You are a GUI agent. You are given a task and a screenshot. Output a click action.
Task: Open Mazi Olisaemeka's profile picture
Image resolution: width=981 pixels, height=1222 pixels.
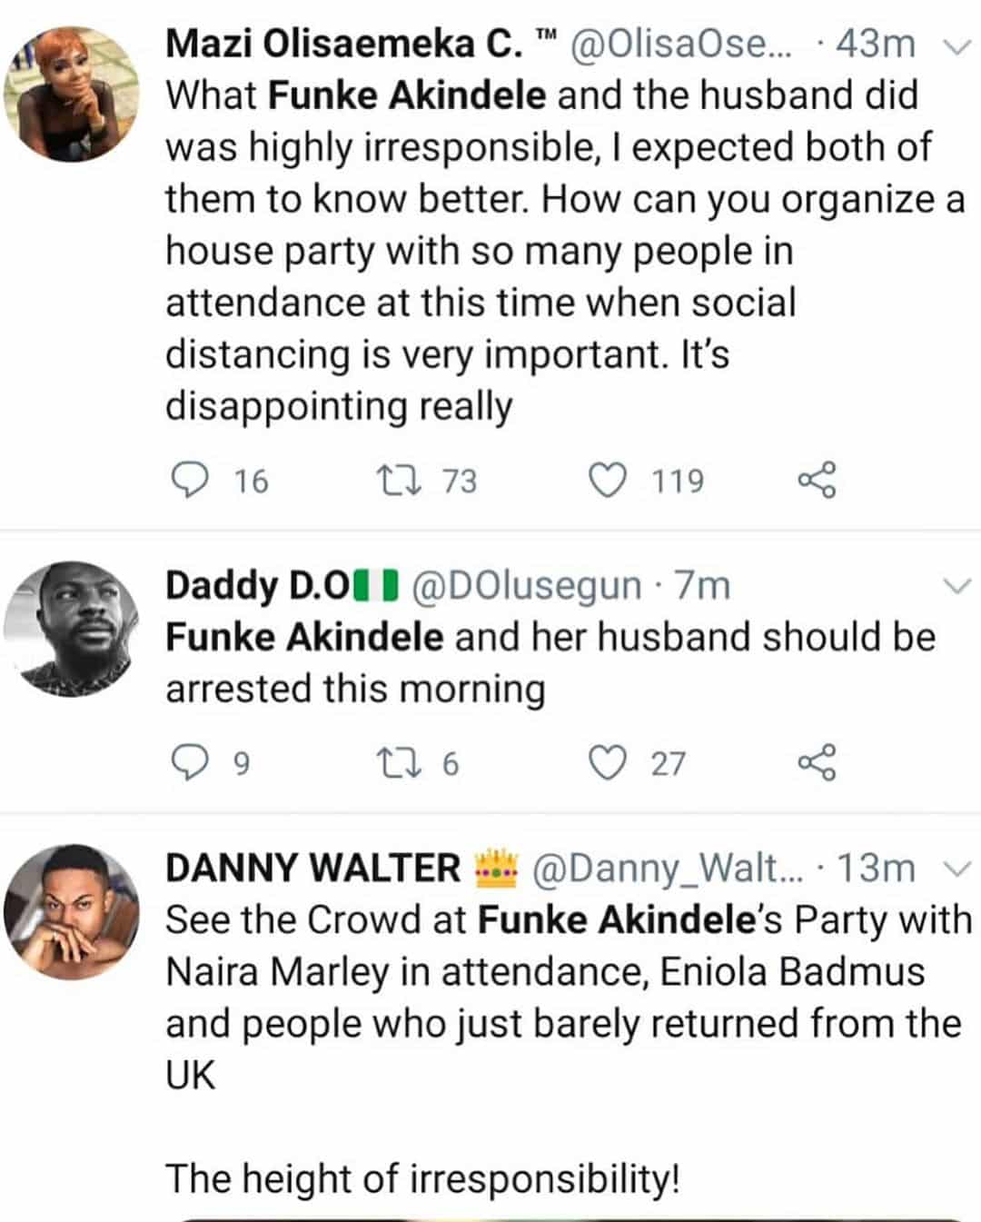[72, 94]
